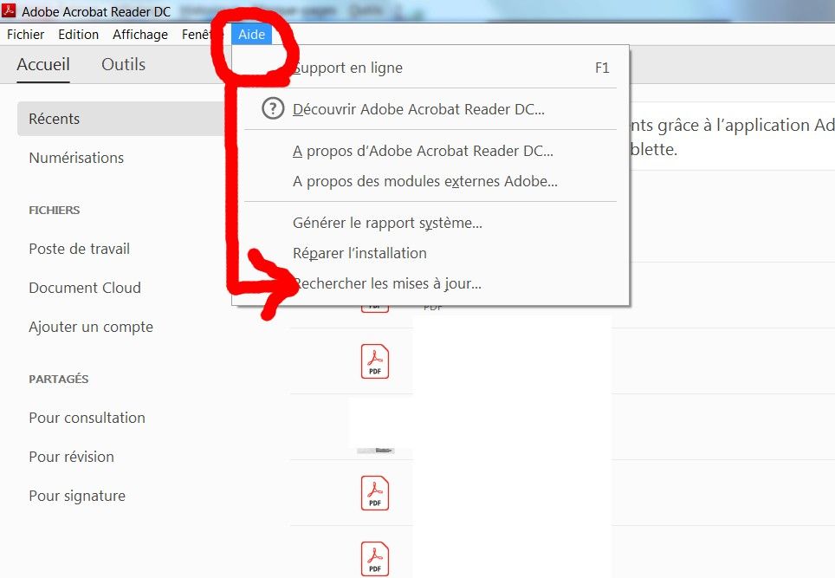Click the first full PDF icon below the Aide menu
This screenshot has width=835, height=578.
click(375, 361)
